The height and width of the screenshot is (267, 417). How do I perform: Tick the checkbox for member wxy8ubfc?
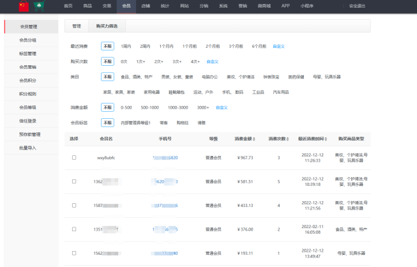[74, 157]
